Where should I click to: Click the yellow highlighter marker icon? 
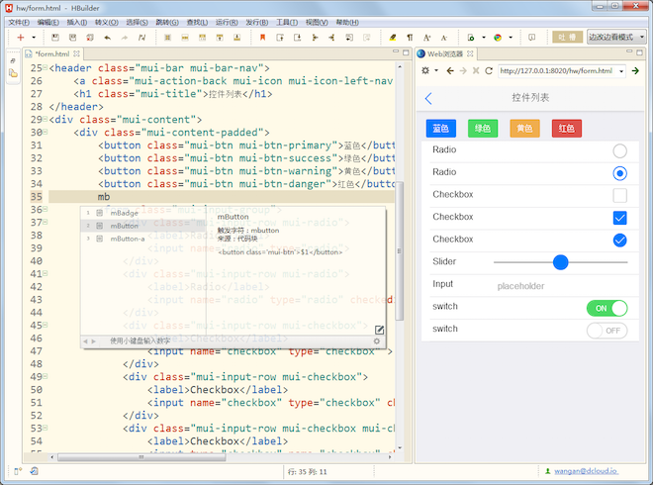point(393,38)
